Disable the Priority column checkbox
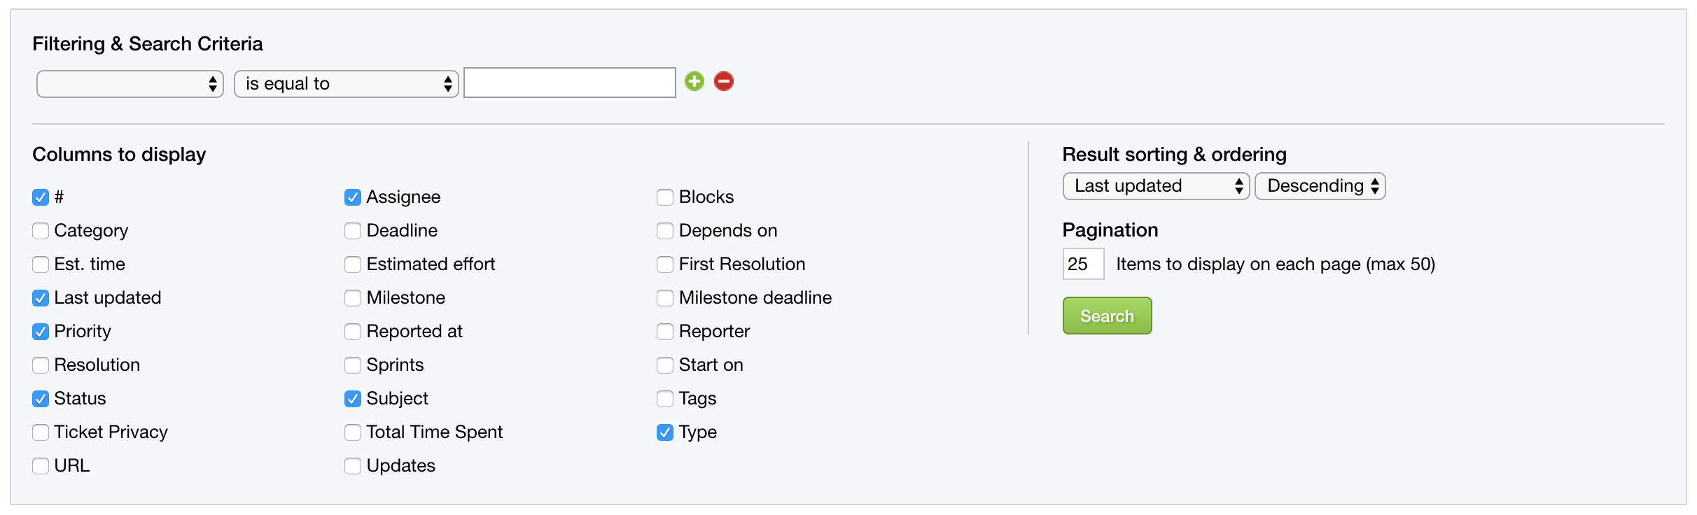1697x515 pixels. coord(41,332)
